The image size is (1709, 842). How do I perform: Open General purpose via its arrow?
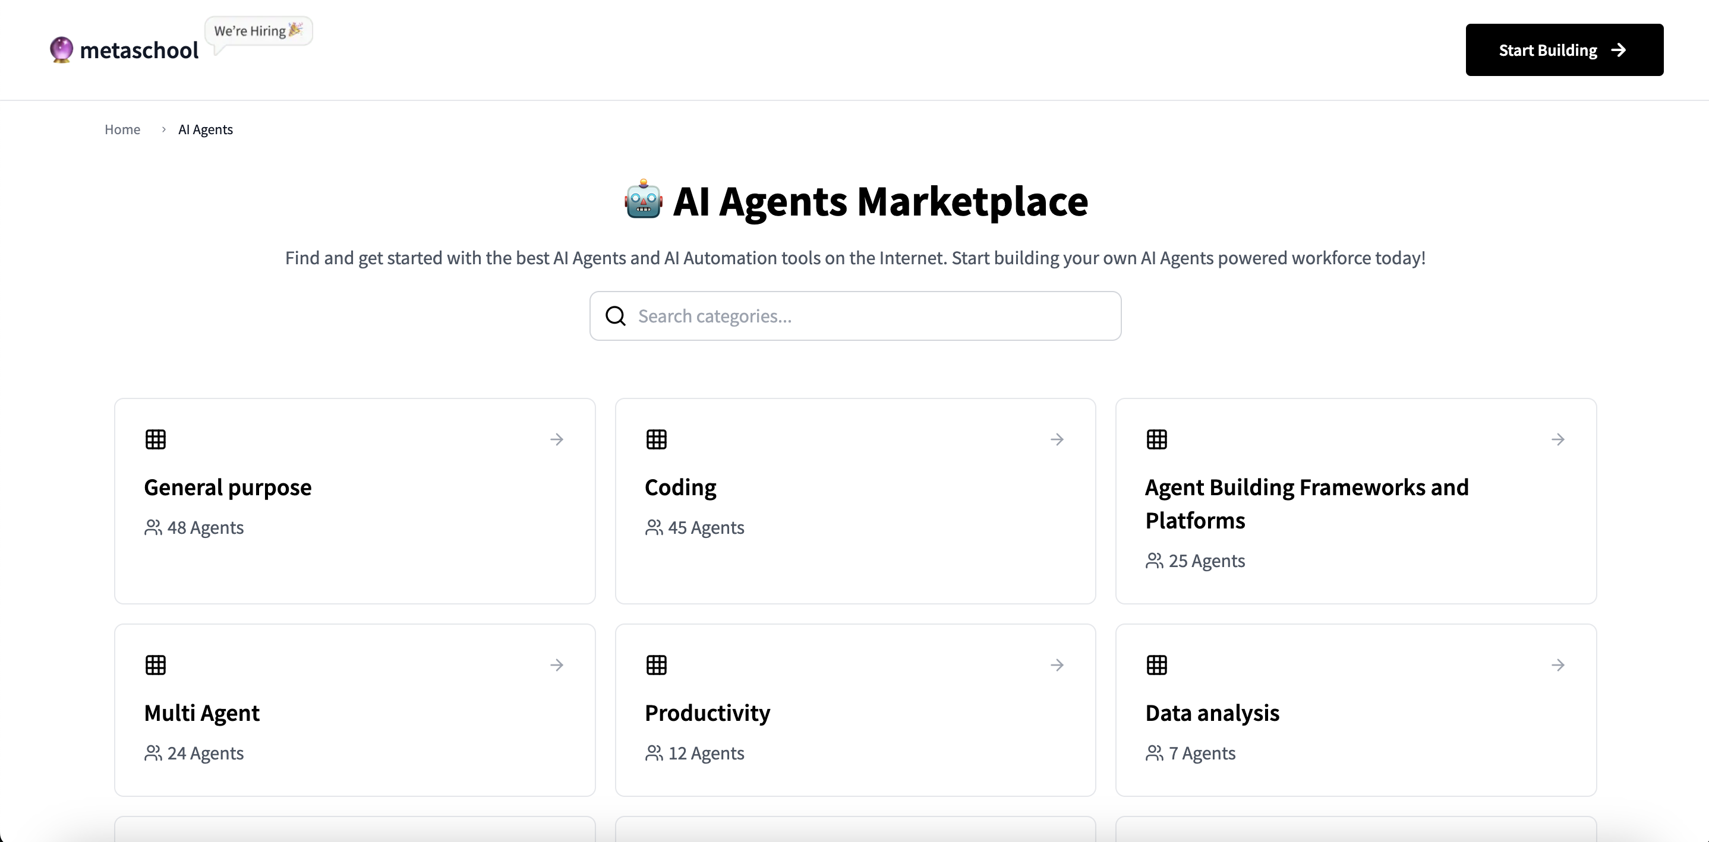[557, 439]
